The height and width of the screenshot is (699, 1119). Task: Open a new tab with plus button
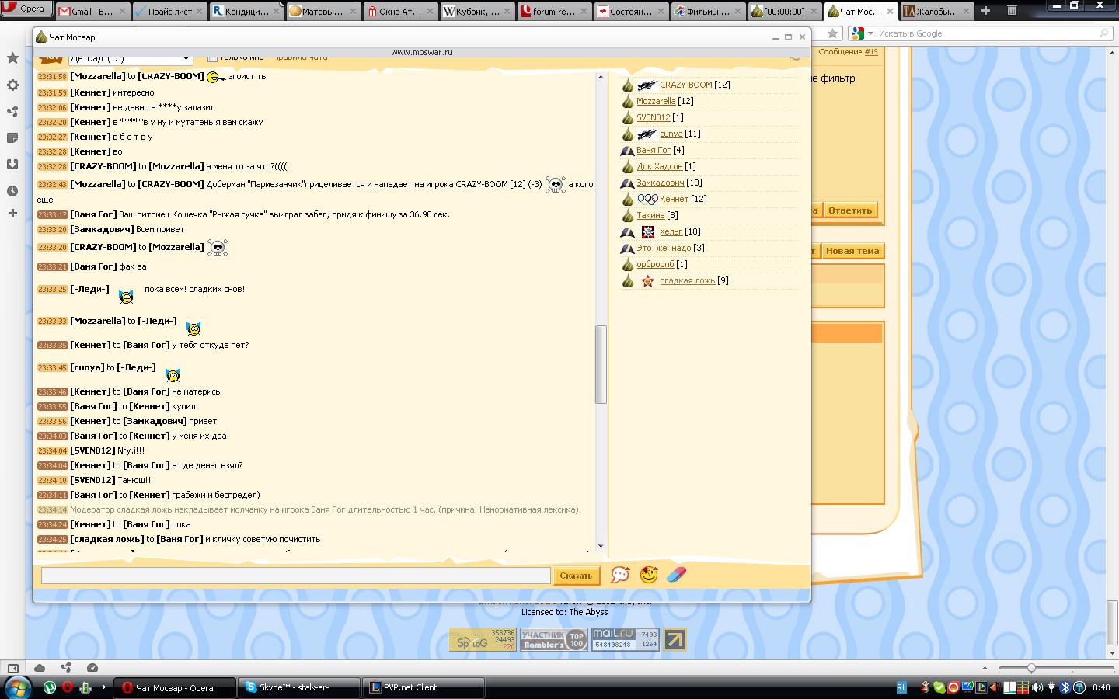(985, 10)
